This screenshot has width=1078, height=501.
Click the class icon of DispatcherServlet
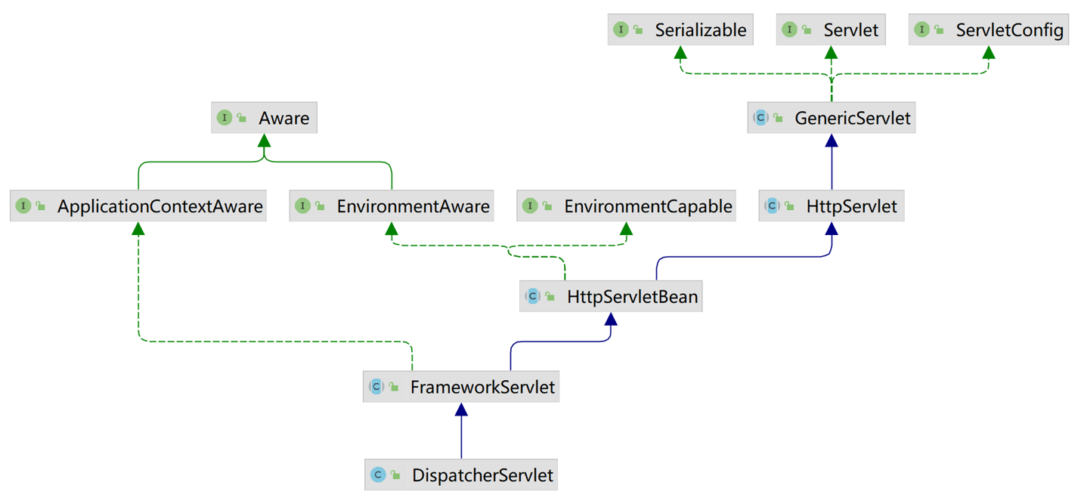pos(377,475)
